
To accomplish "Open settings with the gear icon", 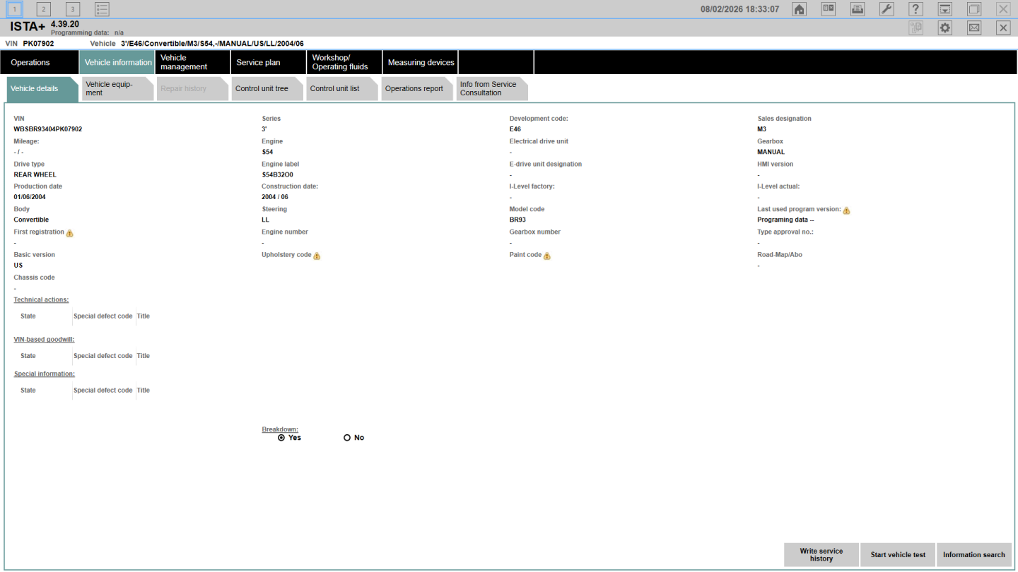I will (944, 28).
